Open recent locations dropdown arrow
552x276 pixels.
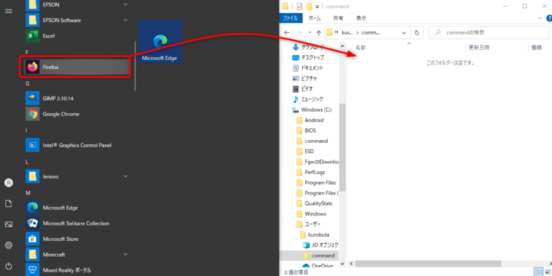pos(310,32)
